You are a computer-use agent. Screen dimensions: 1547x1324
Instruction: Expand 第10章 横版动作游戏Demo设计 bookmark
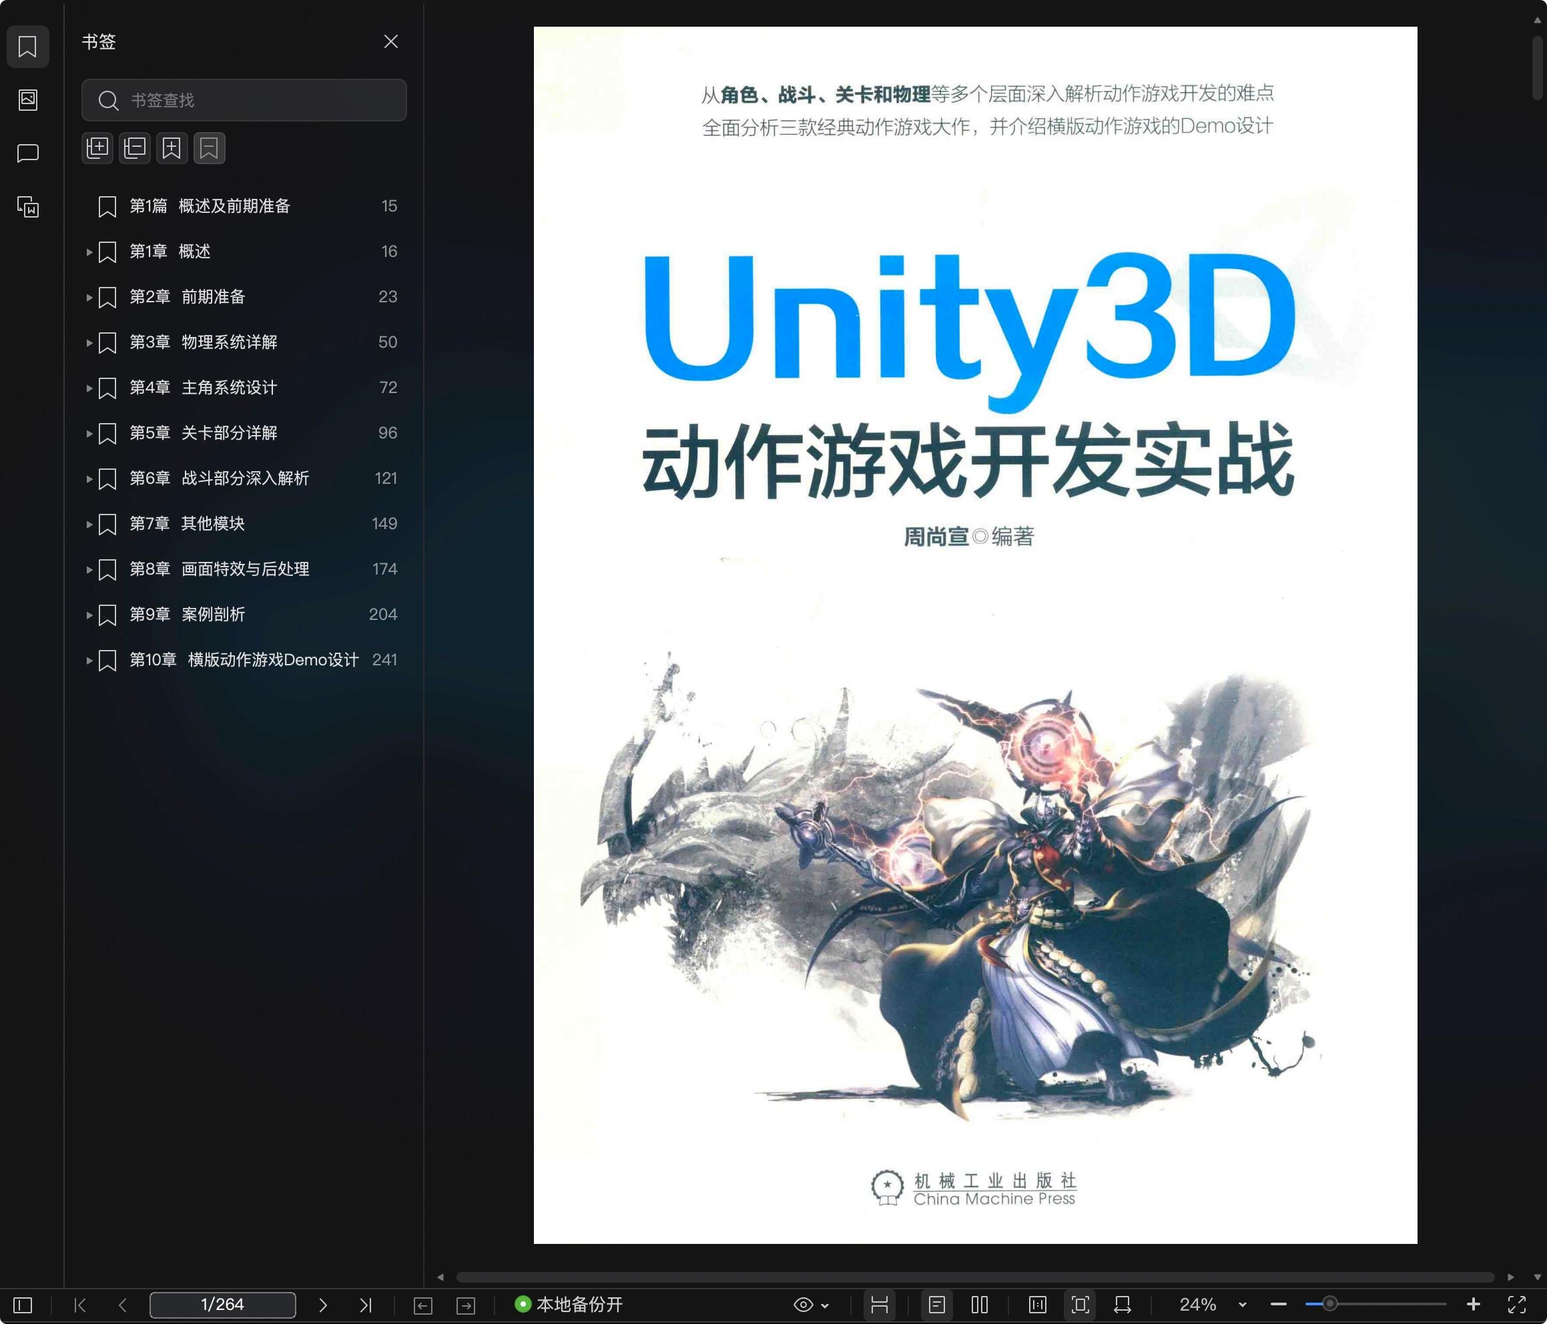(x=89, y=660)
